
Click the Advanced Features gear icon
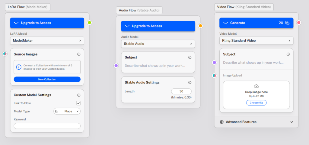(222, 122)
